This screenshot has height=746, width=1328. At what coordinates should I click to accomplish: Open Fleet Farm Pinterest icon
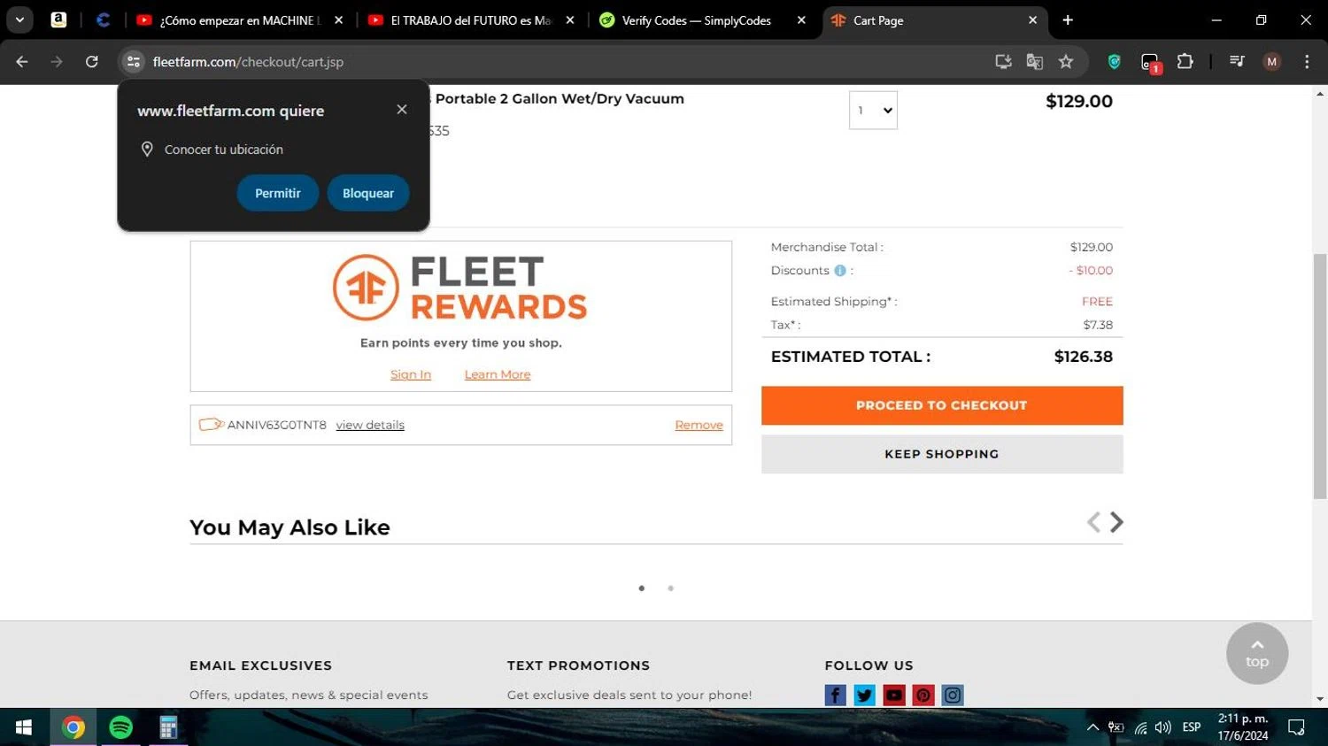click(x=923, y=695)
